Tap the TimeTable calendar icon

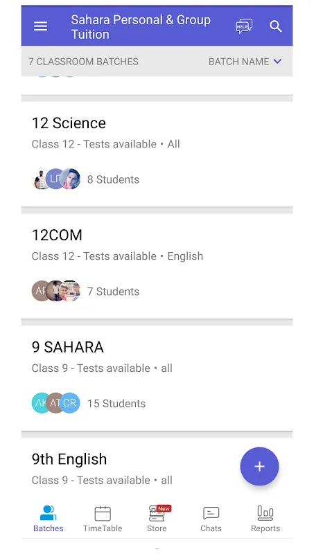click(103, 513)
